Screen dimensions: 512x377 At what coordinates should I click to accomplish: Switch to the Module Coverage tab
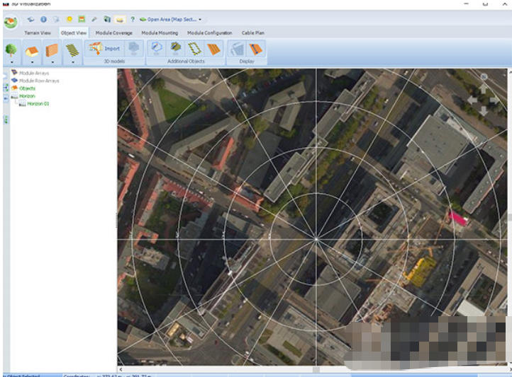[113, 33]
